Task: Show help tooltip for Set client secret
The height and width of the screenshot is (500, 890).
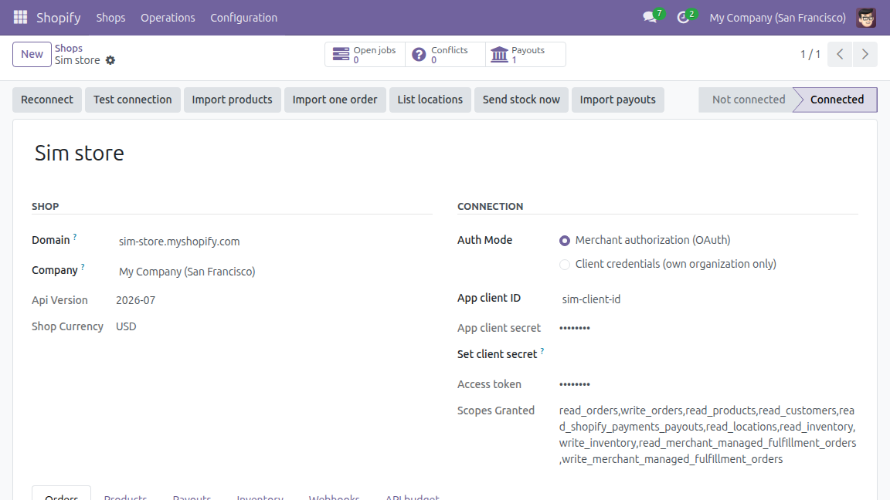Action: point(542,351)
